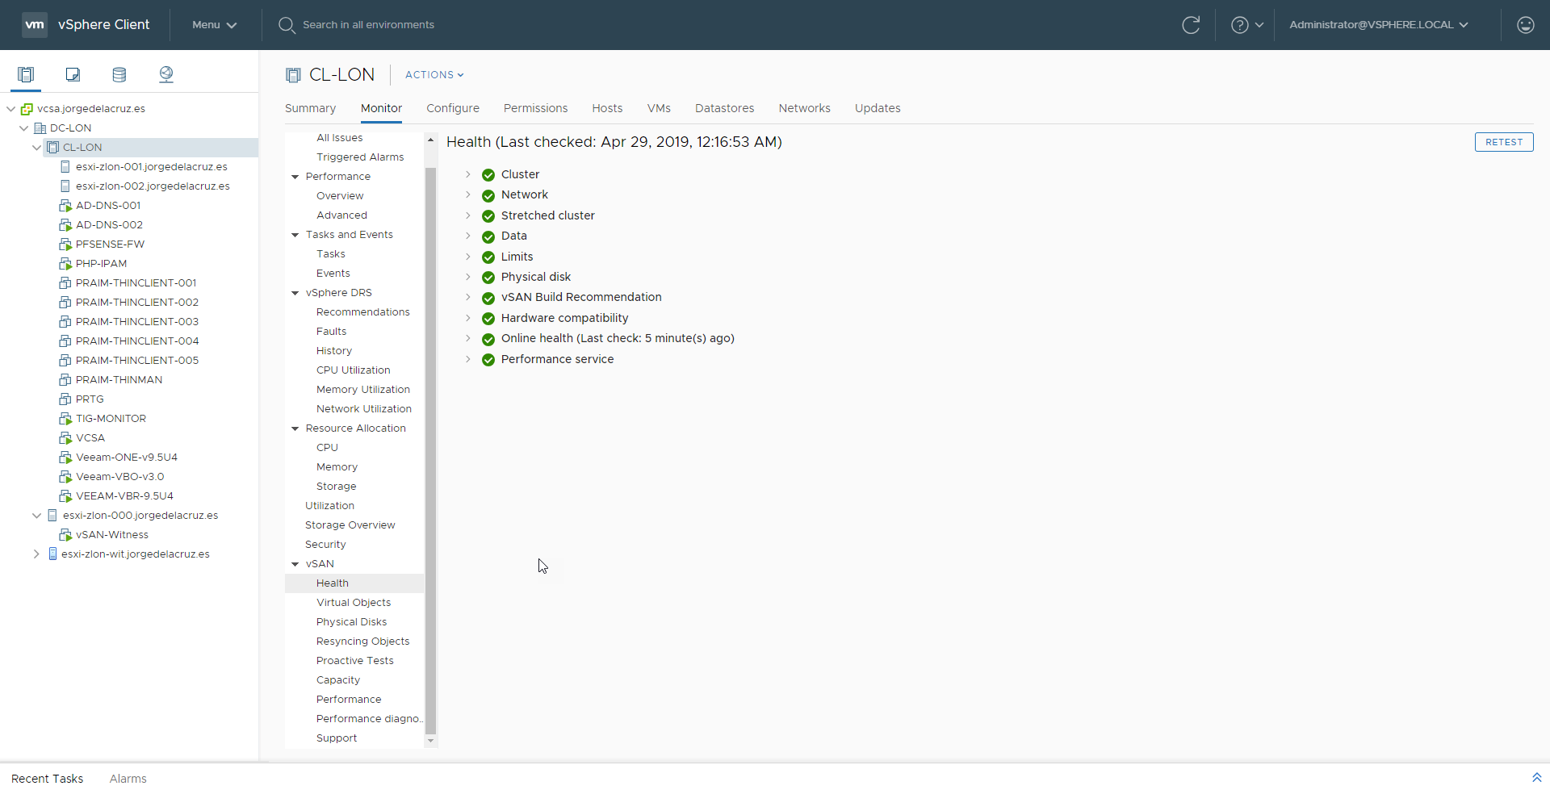Image resolution: width=1550 pixels, height=790 pixels.
Task: Click the VM icon for AD-DNS-001
Action: 65,206
